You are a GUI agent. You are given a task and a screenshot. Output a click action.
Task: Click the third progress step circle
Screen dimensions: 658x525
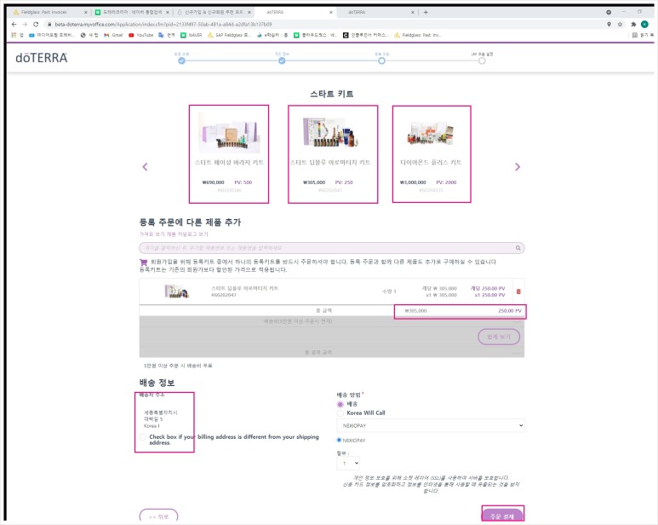click(x=381, y=61)
